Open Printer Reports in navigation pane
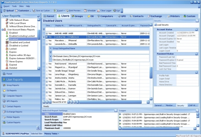201x137 pixels. (x=21, y=117)
